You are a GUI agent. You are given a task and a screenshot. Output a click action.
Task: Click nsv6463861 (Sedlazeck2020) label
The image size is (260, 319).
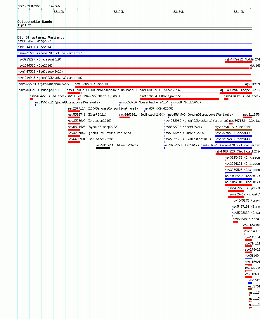pyautogui.click(x=142, y=115)
